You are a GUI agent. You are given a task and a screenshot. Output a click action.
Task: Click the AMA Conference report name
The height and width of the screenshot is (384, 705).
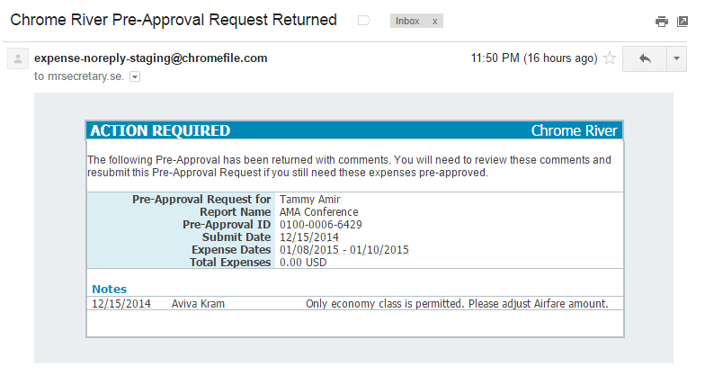click(x=319, y=212)
